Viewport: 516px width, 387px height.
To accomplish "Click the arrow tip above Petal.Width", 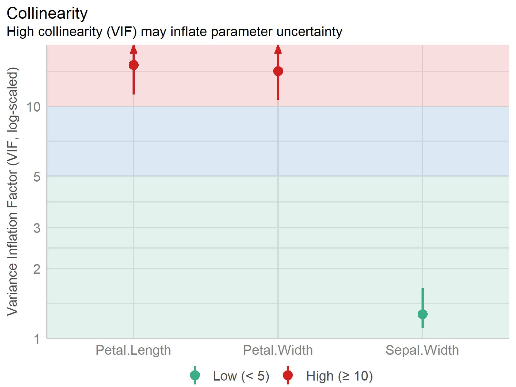I will (278, 49).
